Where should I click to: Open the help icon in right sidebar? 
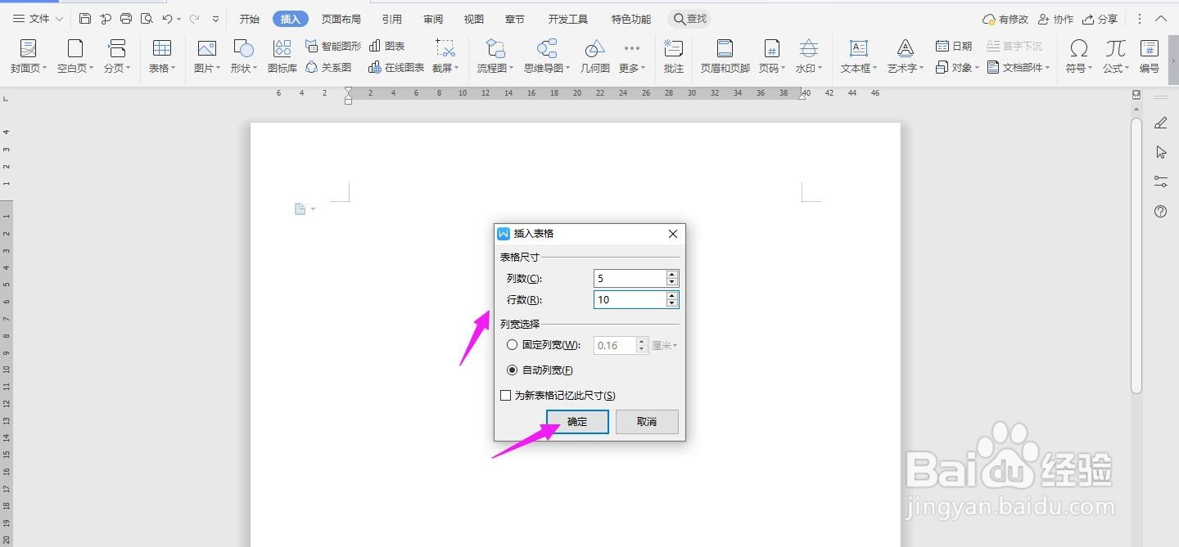tap(1160, 211)
